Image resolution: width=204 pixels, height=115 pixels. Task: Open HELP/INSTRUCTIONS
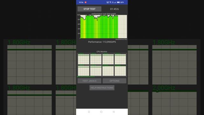tap(102, 88)
